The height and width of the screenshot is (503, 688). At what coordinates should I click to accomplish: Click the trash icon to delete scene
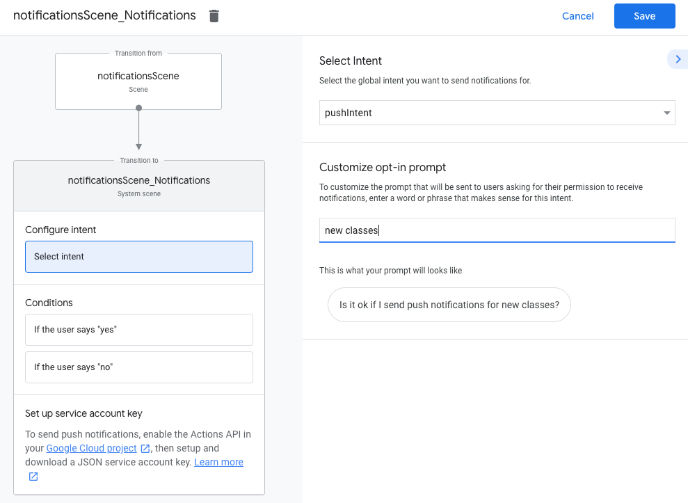(214, 16)
